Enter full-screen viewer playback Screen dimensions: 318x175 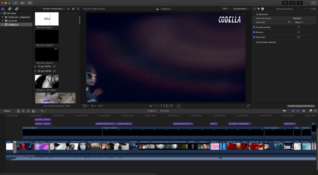[x=248, y=106]
